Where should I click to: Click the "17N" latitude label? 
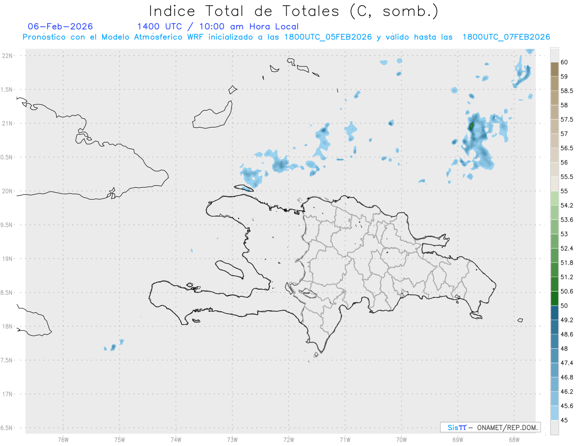(8, 394)
